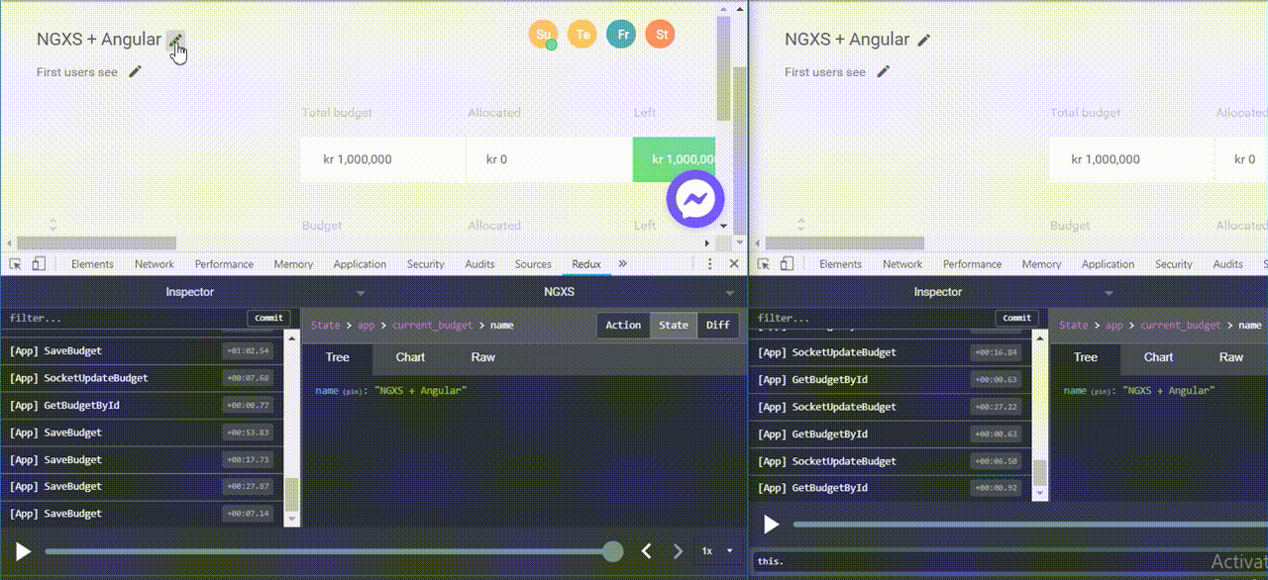This screenshot has height=580, width=1268.
Task: Select Redux tab in left DevTools
Action: (x=586, y=264)
